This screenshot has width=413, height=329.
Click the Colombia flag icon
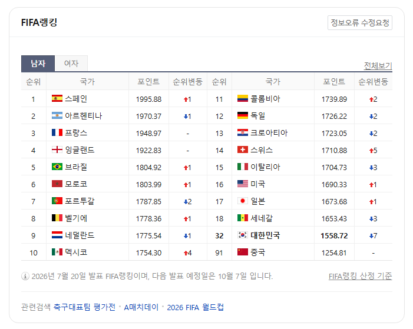point(243,98)
